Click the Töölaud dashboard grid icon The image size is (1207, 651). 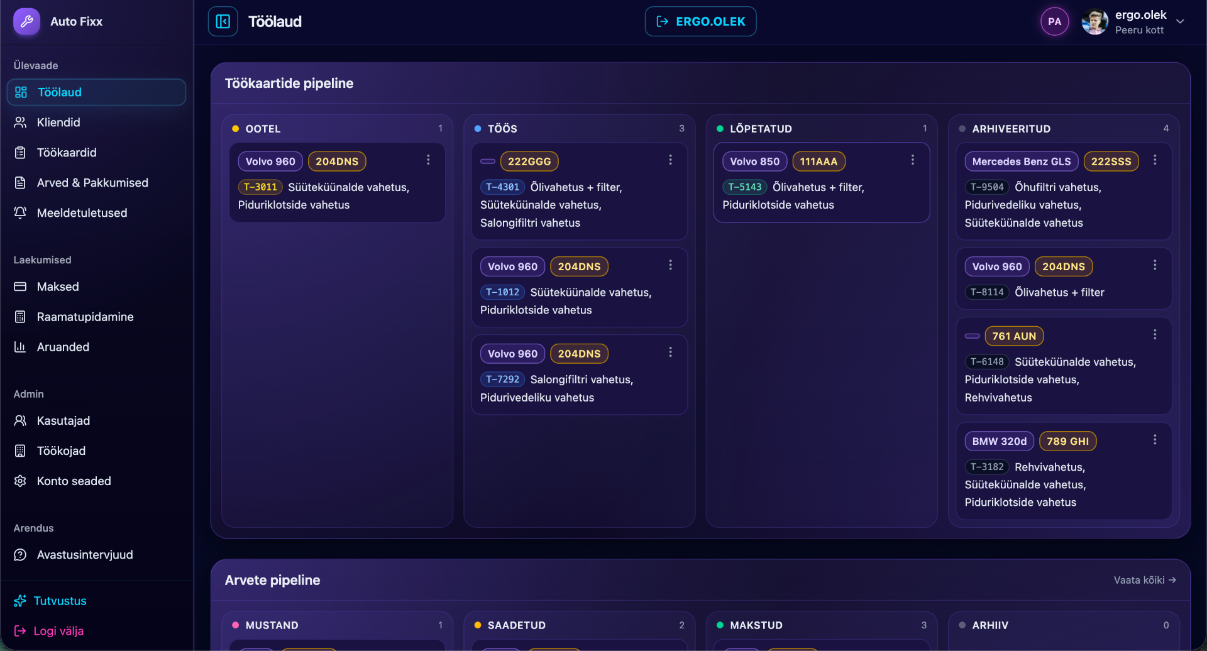21,92
